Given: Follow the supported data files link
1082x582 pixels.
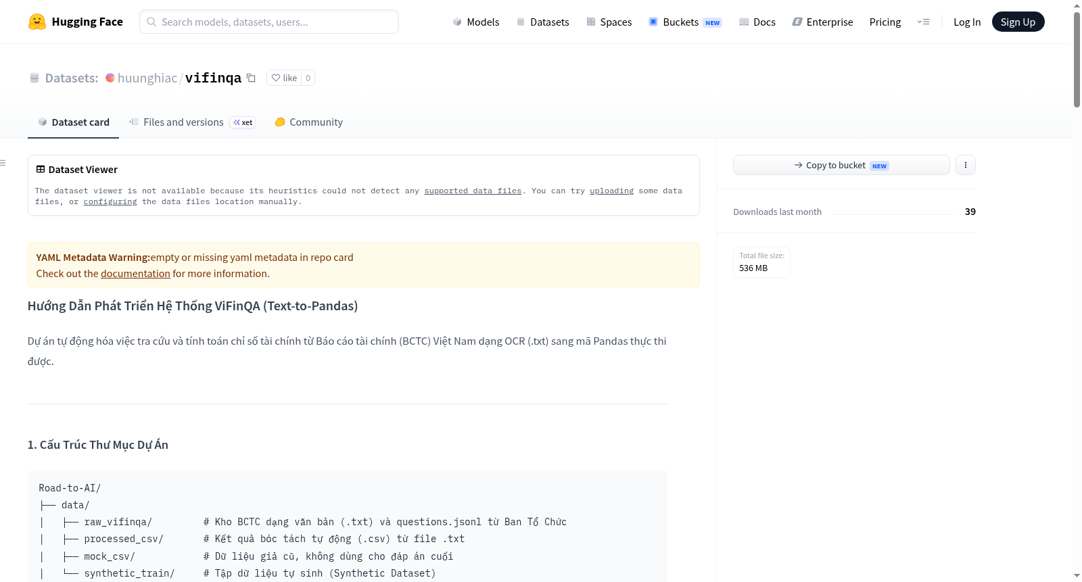Looking at the screenshot, I should pos(473,191).
